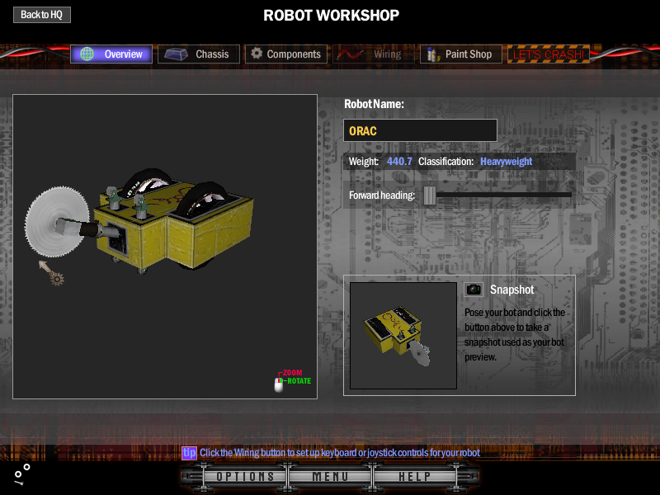This screenshot has height=495, width=660.
Task: Open the OPTIONS menu button
Action: click(x=245, y=477)
